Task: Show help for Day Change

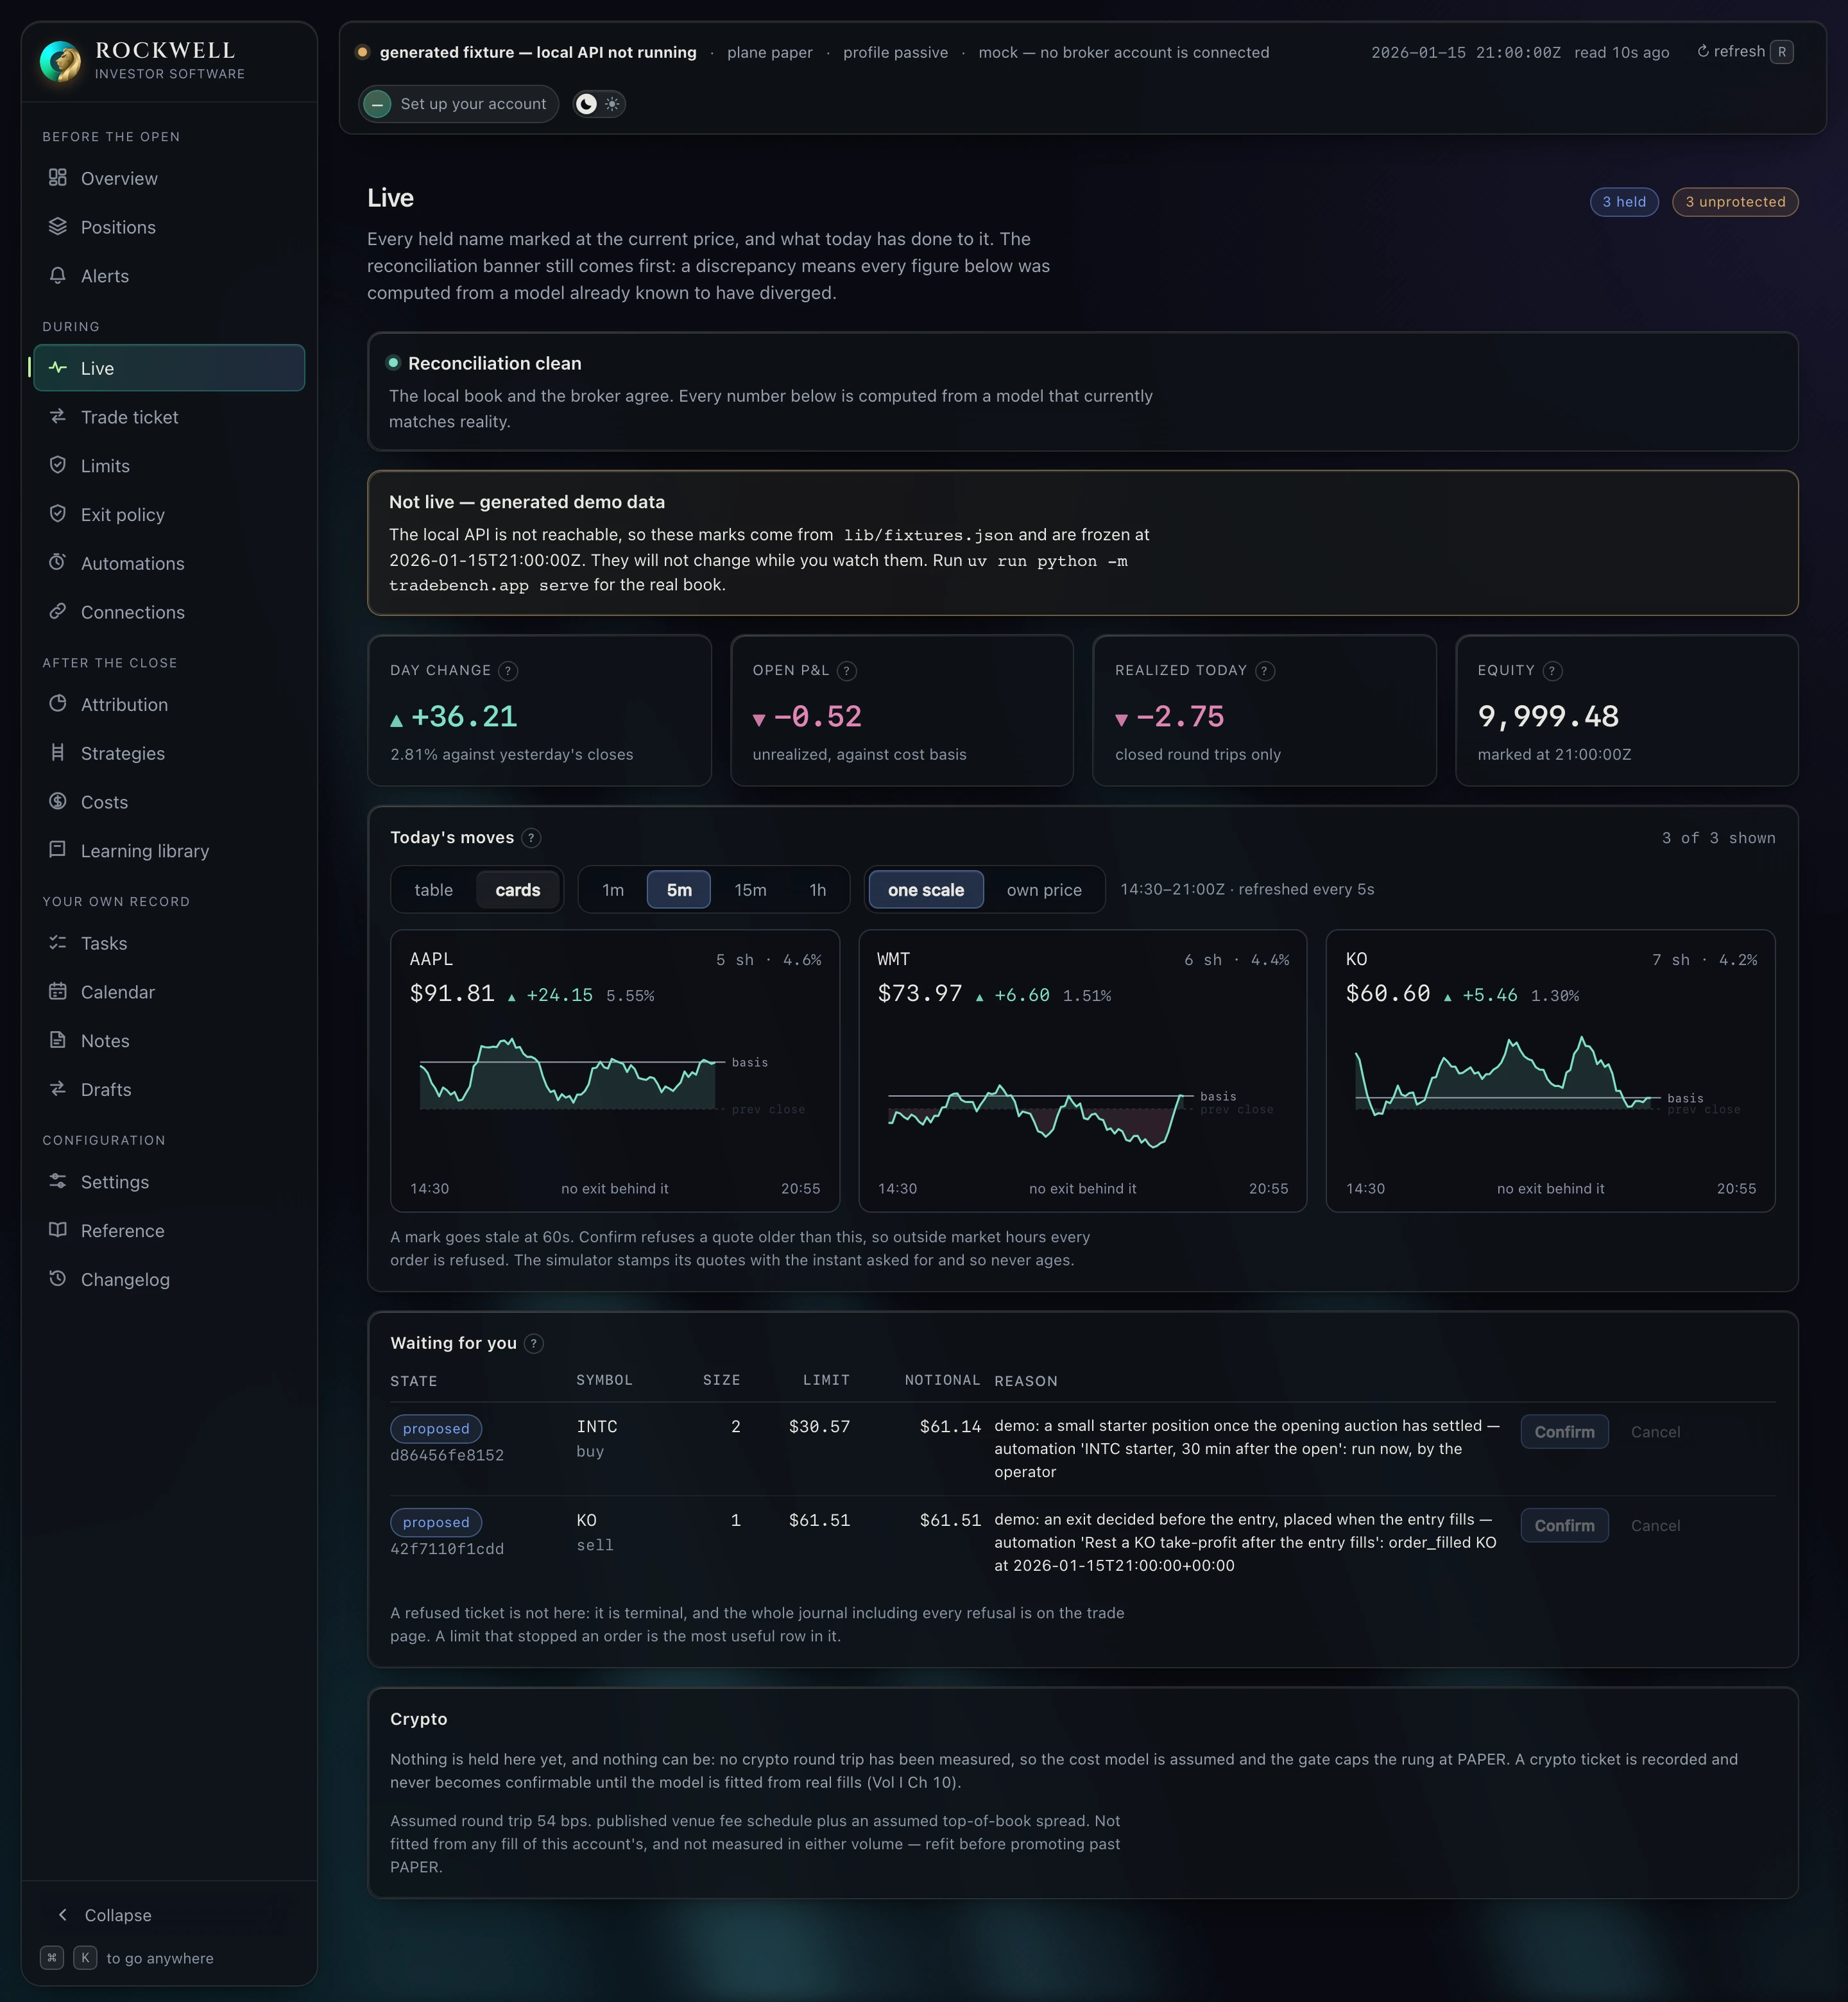Action: pyautogui.click(x=508, y=671)
